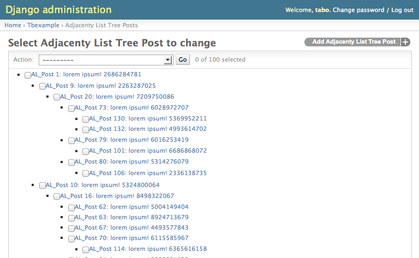This screenshot has width=419, height=258.
Task: Open AL_Post 114 lorem ipsum link
Action: 148,249
